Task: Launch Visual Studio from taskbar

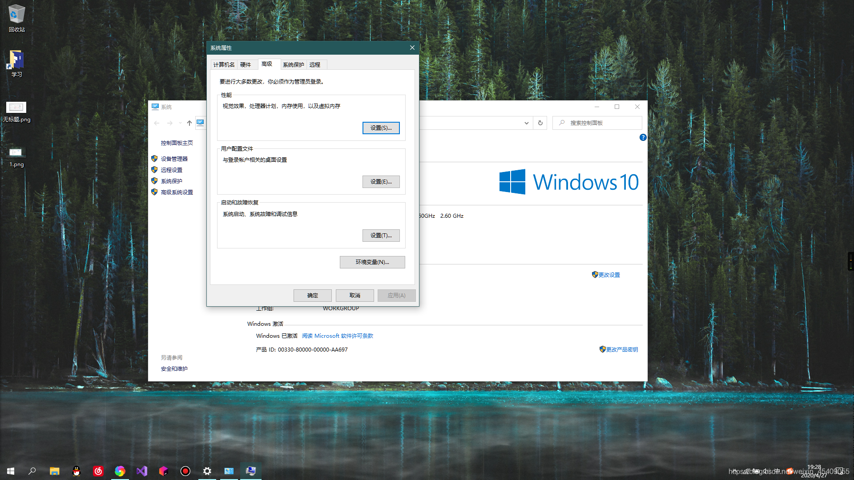Action: click(142, 471)
